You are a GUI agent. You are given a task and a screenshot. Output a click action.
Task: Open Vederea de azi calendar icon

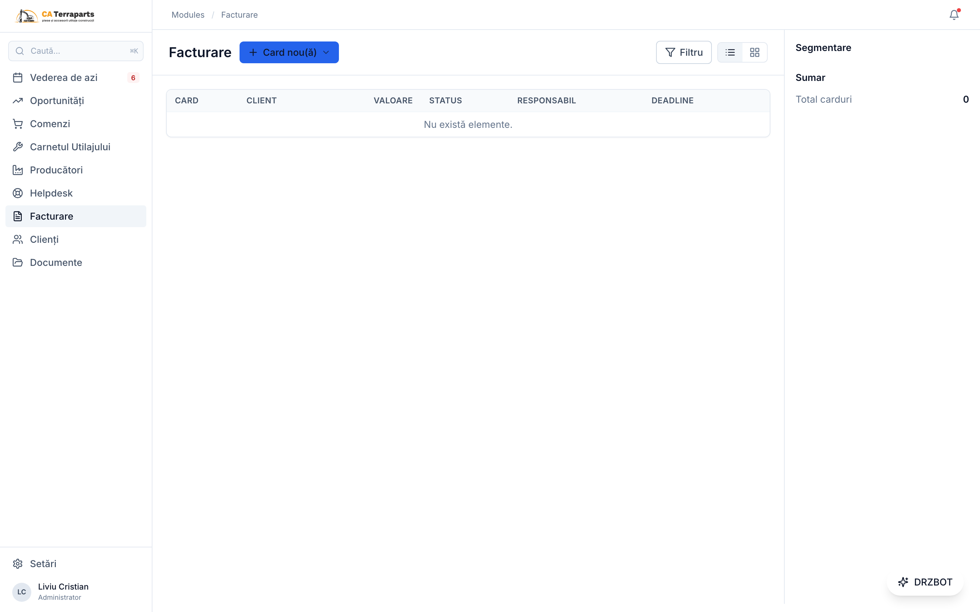point(18,77)
